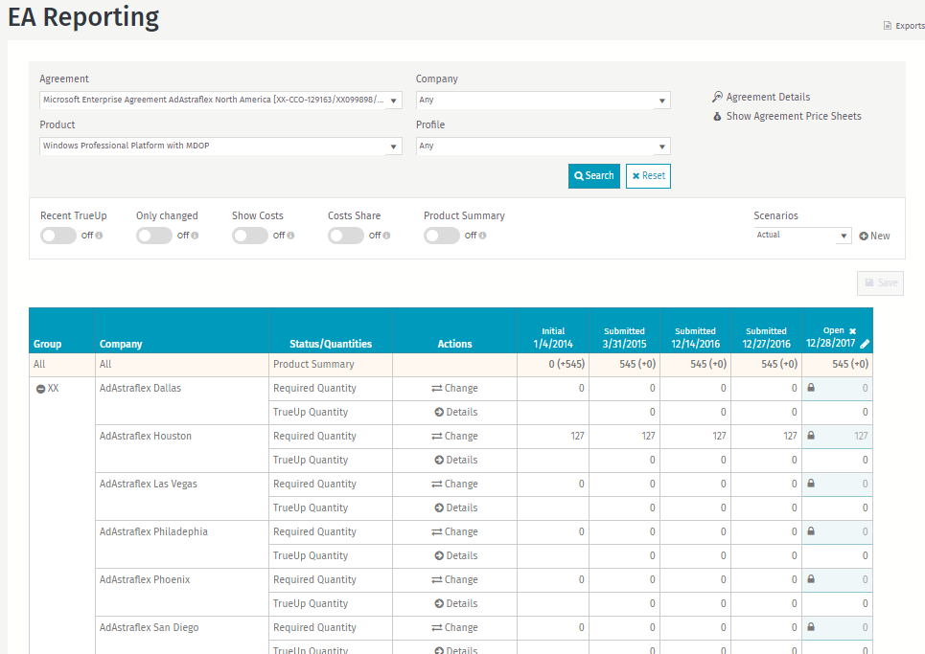Click the Exports icon at top right

click(x=888, y=26)
